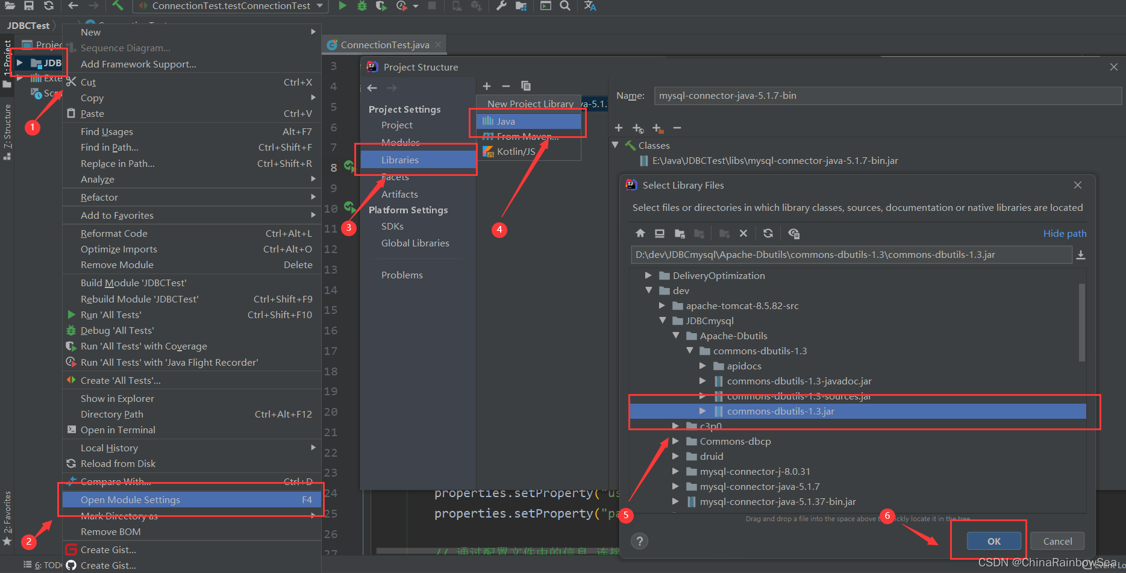Run with Coverage toolbar icon
The height and width of the screenshot is (573, 1126).
tap(381, 5)
